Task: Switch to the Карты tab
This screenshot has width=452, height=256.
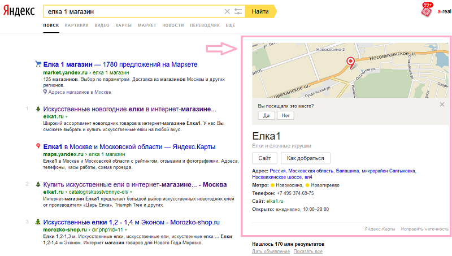Action: coord(124,25)
